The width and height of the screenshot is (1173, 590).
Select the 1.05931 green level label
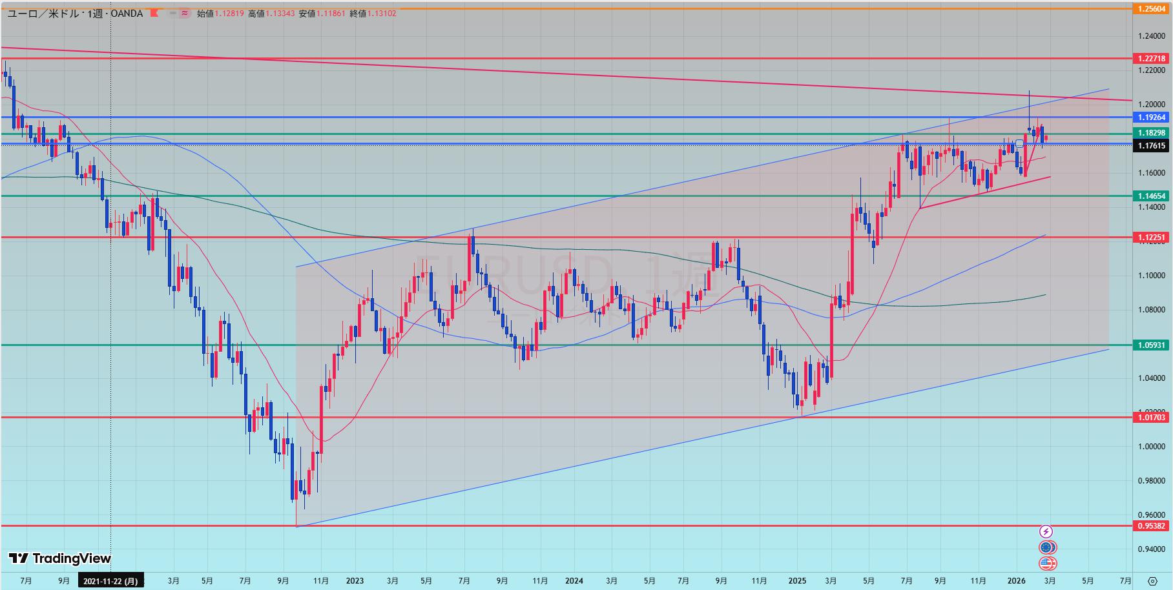pos(1151,345)
